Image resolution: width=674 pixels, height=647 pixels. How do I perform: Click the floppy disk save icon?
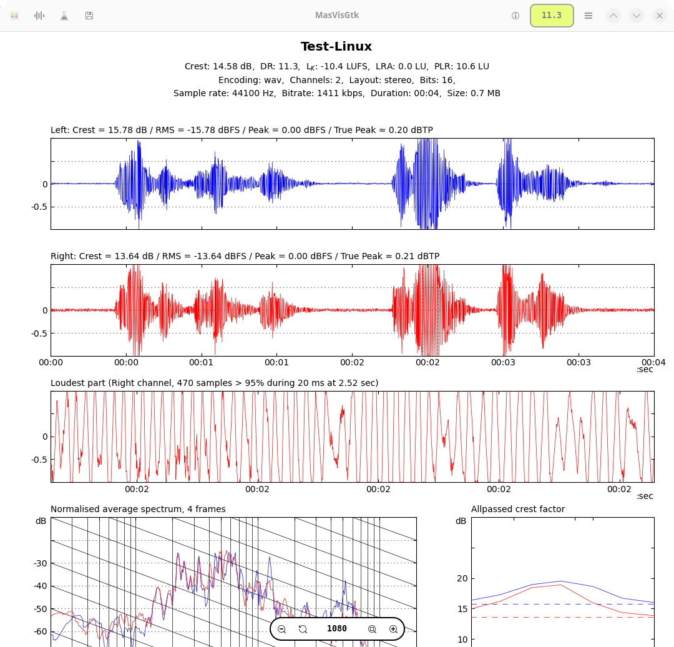[89, 16]
